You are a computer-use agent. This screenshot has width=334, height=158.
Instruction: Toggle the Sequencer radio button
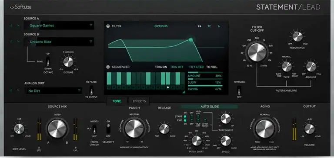click(x=108, y=67)
